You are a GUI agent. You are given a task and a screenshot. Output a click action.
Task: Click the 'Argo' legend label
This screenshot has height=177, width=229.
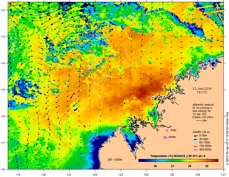click(x=173, y=130)
